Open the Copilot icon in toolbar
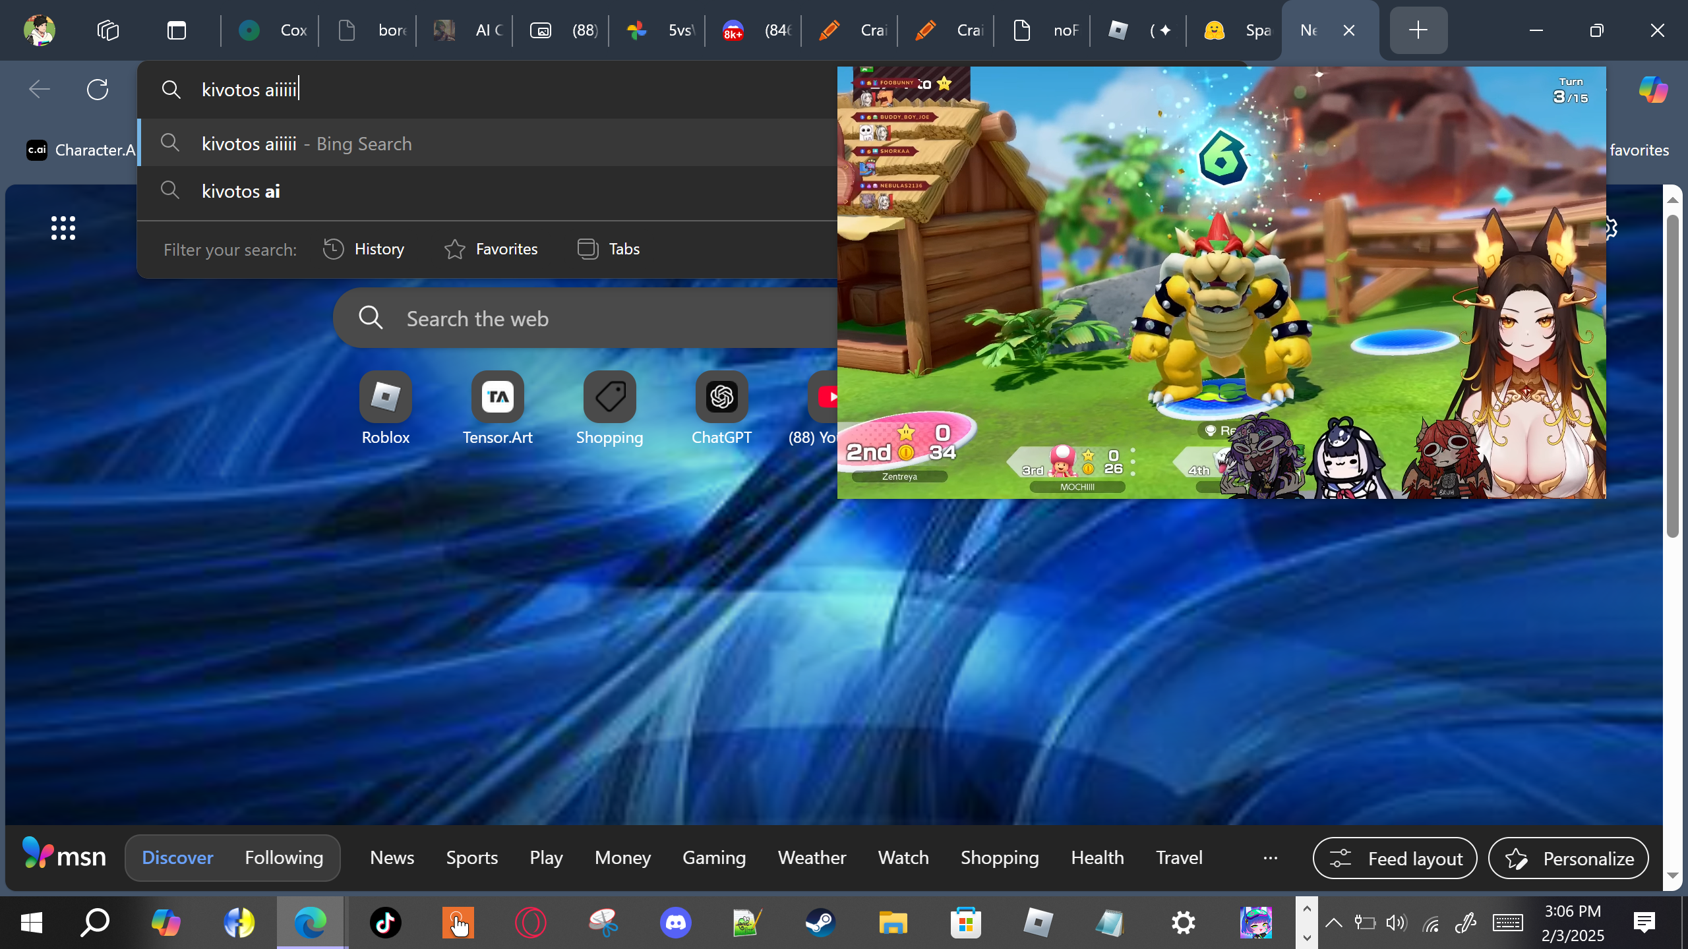 coord(1653,90)
